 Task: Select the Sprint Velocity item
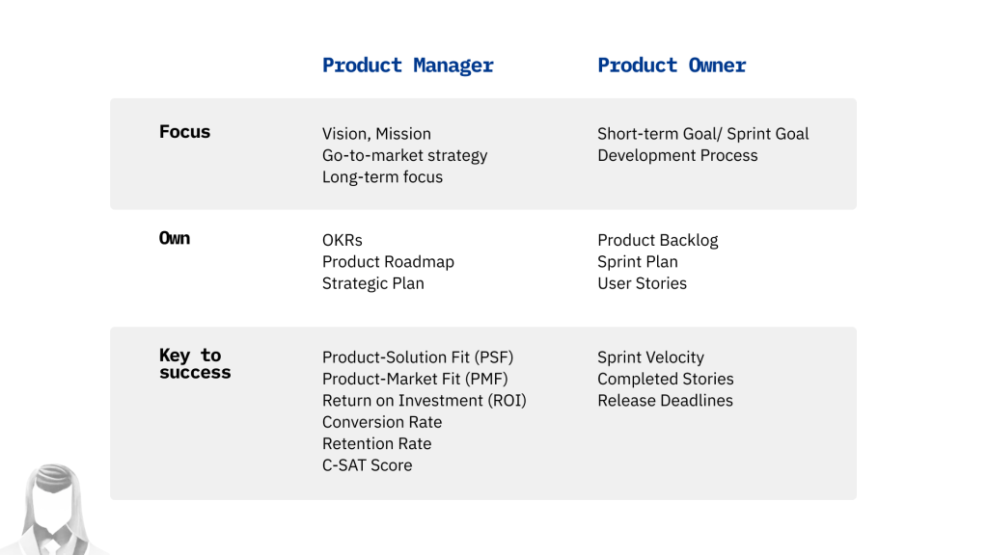650,357
